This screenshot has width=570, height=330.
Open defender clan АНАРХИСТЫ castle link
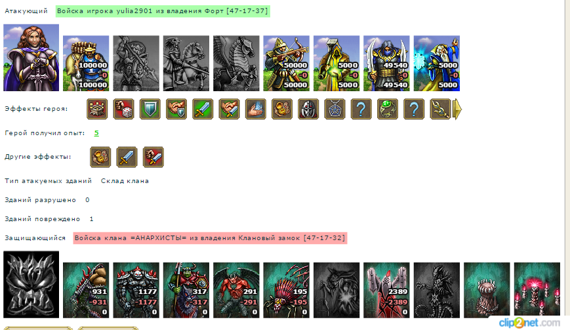210,238
